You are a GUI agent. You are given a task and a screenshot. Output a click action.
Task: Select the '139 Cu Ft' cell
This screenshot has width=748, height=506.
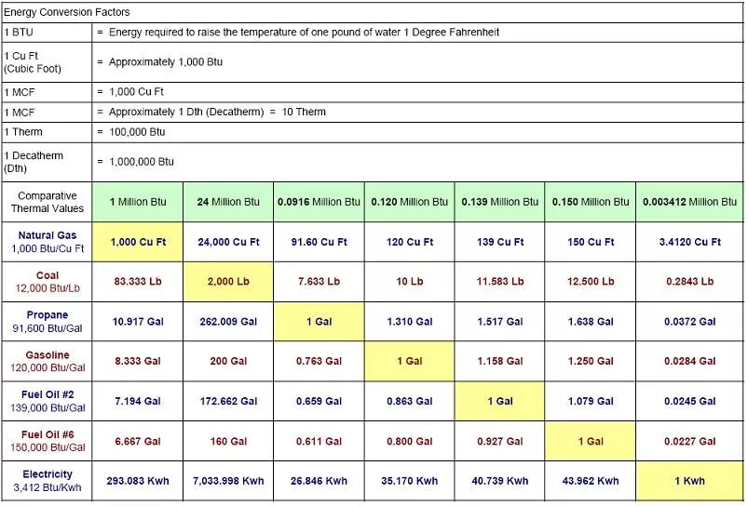pyautogui.click(x=500, y=242)
